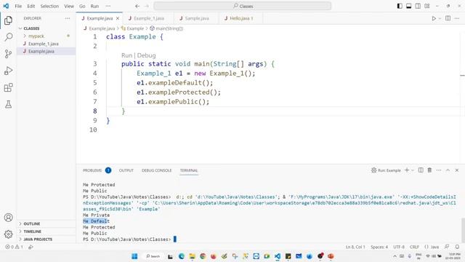The height and width of the screenshot is (262, 465).
Task: Customize layout icon in title bar
Action: pyautogui.click(x=427, y=6)
